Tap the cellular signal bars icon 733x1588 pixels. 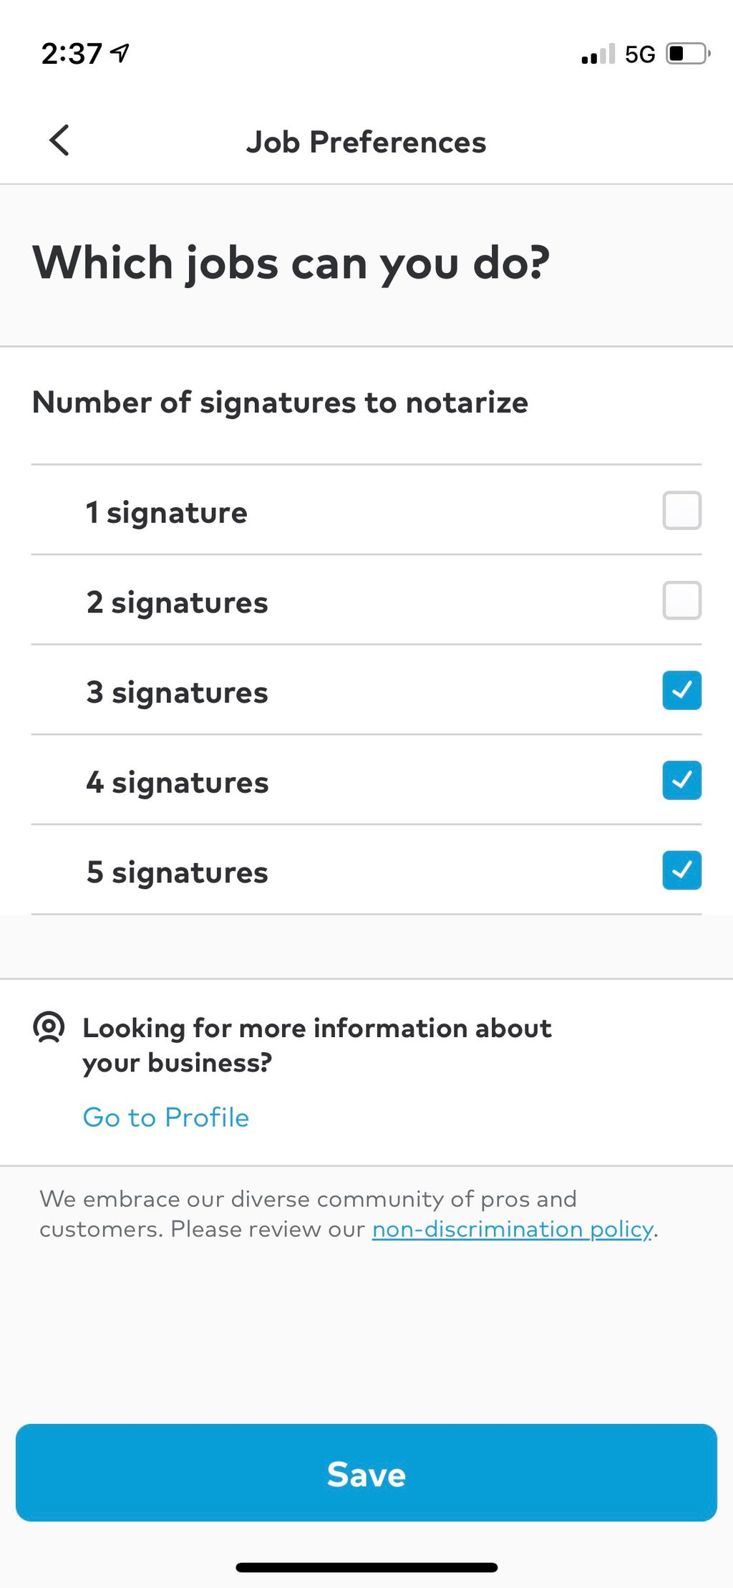click(x=598, y=54)
